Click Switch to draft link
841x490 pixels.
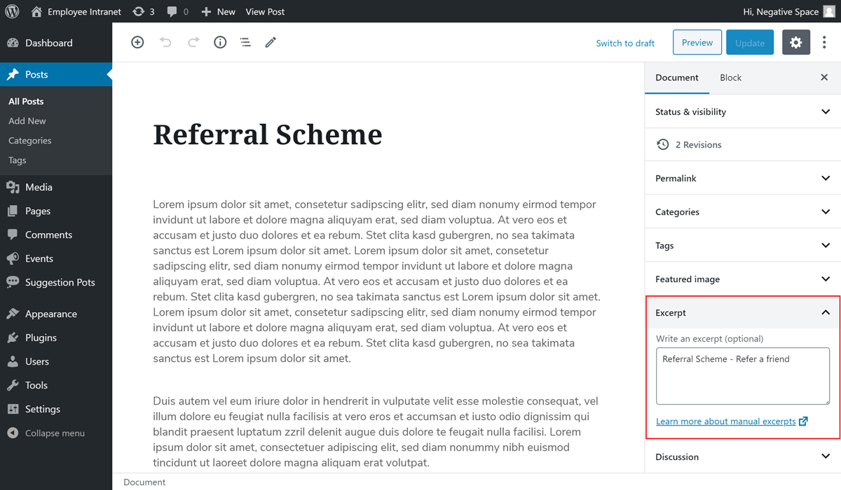(x=625, y=43)
